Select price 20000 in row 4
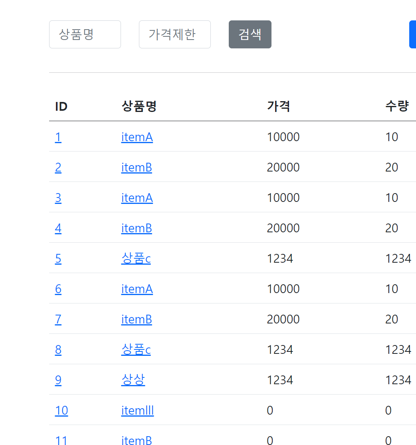The height and width of the screenshot is (445, 416). [283, 228]
